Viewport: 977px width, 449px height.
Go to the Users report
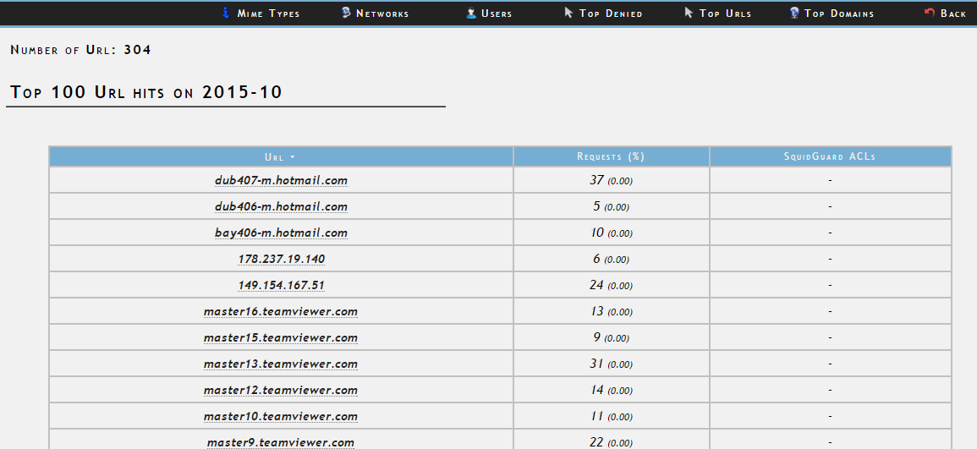coord(497,13)
